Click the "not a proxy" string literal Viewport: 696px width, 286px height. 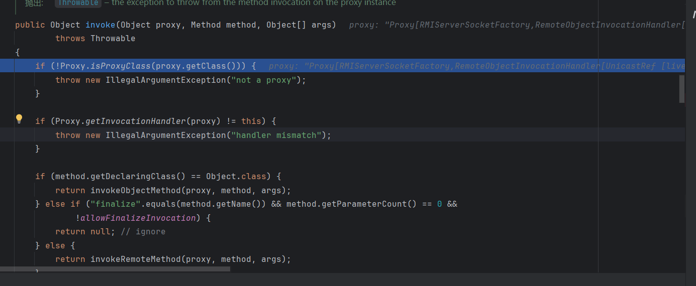[266, 80]
